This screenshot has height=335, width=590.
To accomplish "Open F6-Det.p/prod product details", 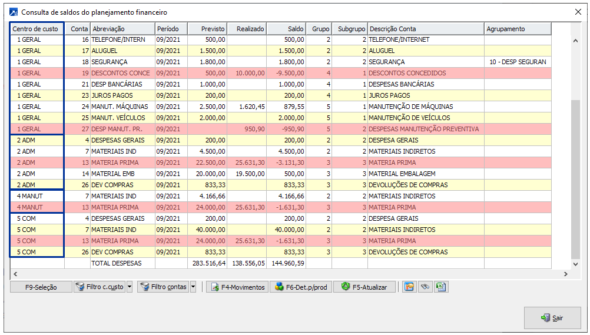I will tap(300, 287).
